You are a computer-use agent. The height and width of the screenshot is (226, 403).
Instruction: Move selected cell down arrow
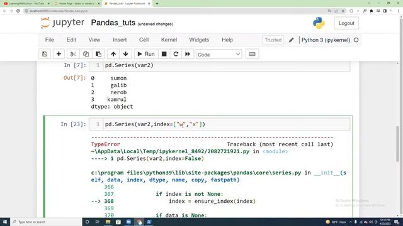[126, 54]
